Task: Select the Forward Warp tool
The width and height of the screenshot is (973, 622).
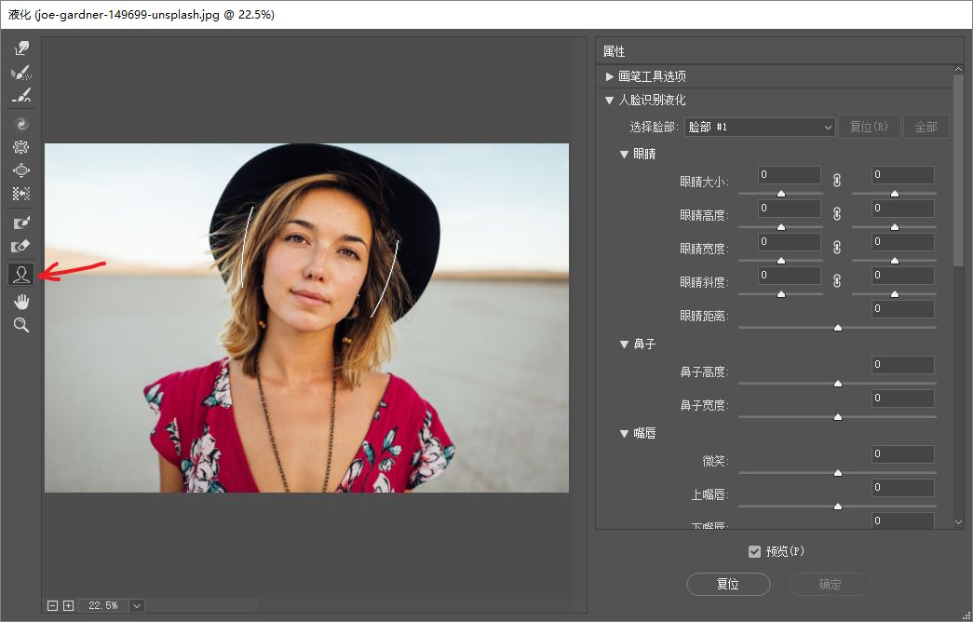Action: tap(20, 47)
